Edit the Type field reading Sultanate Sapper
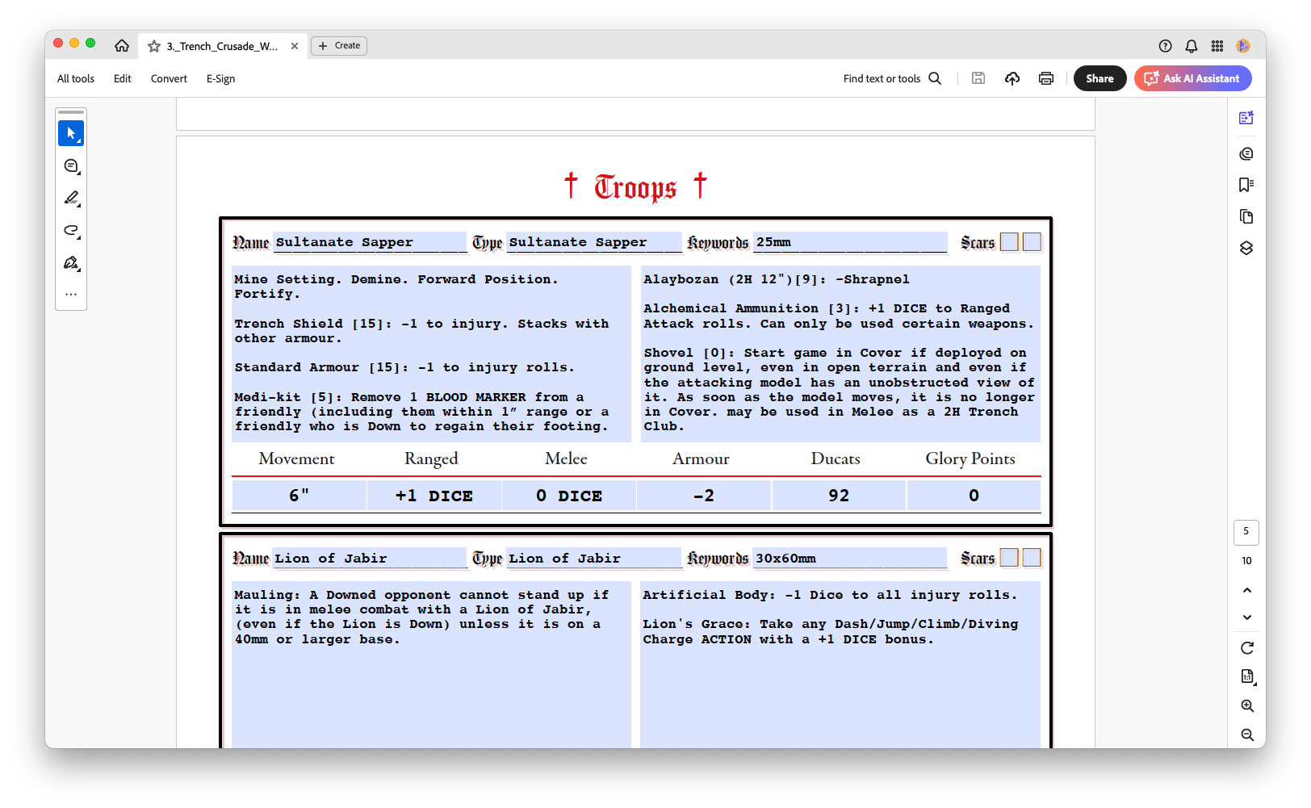This screenshot has width=1311, height=808. pyautogui.click(x=594, y=242)
